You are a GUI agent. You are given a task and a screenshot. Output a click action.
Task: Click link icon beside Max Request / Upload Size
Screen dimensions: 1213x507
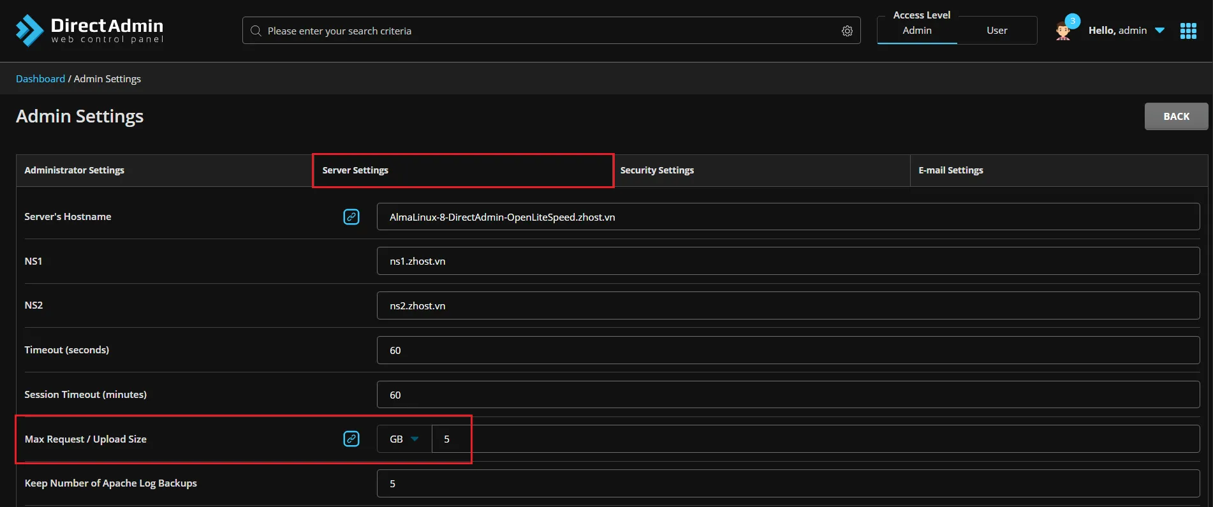pos(351,439)
